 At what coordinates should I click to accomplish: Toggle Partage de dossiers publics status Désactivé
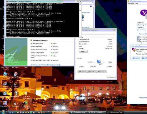(55, 50)
